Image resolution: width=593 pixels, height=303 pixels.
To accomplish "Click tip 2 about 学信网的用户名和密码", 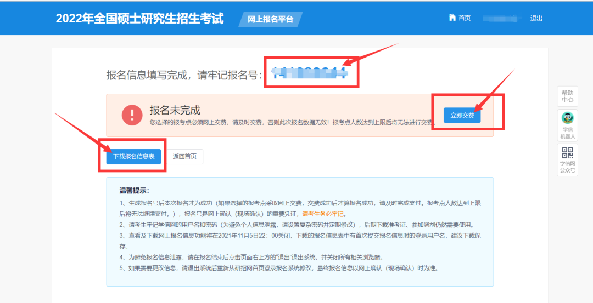I will (x=296, y=225).
